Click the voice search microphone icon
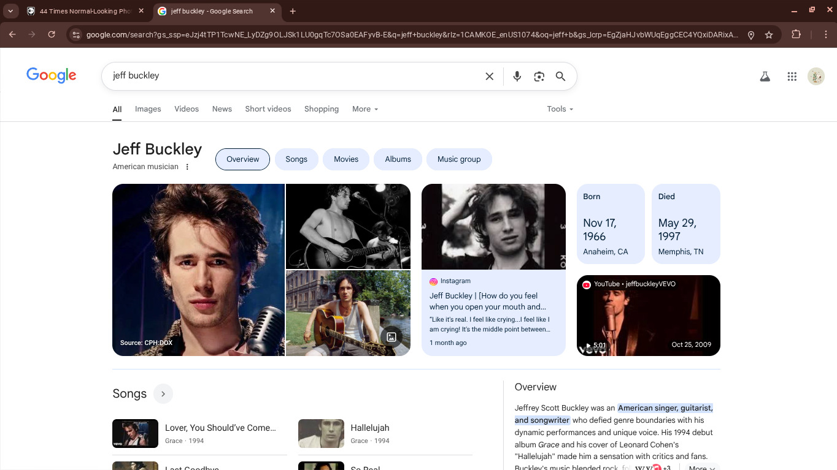 pos(517,77)
